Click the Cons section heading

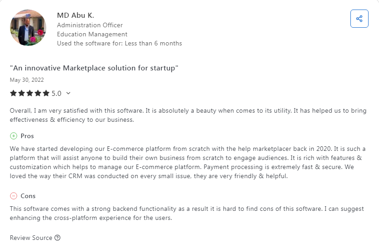pos(28,196)
